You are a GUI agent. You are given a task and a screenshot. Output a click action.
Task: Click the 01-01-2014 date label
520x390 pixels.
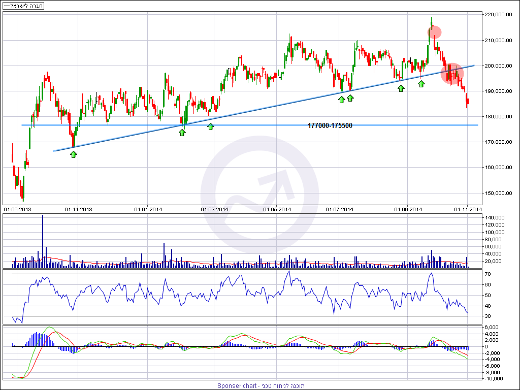click(x=148, y=209)
